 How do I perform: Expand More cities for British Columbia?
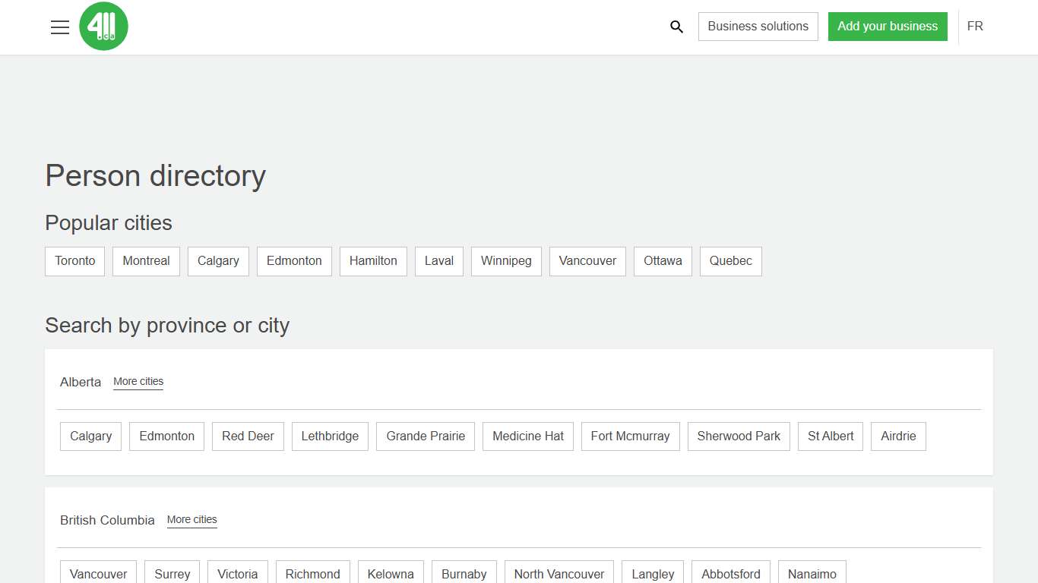pos(191,520)
